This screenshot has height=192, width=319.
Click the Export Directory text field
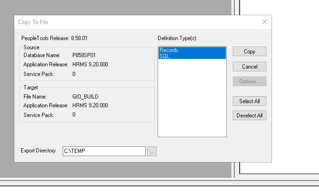104,151
